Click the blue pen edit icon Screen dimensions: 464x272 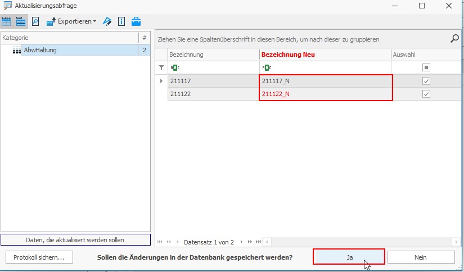(106, 21)
